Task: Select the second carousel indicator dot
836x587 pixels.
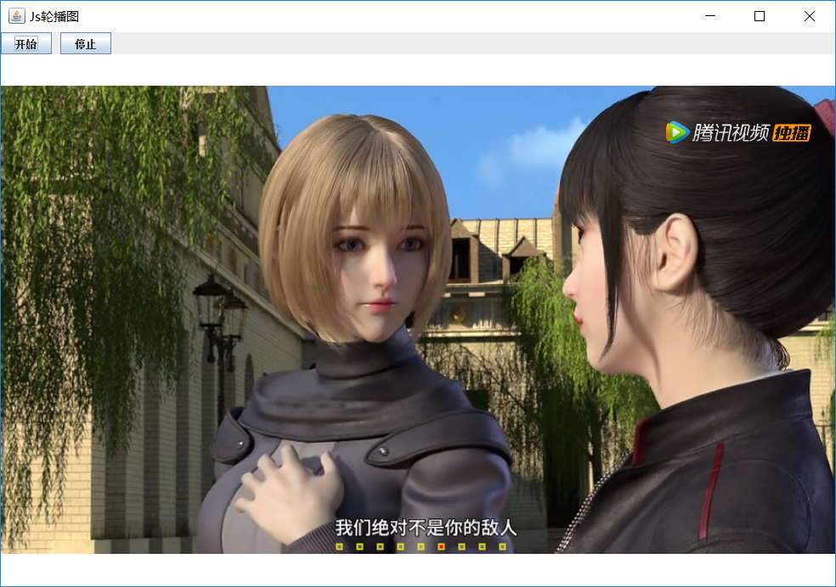Action: (x=360, y=546)
